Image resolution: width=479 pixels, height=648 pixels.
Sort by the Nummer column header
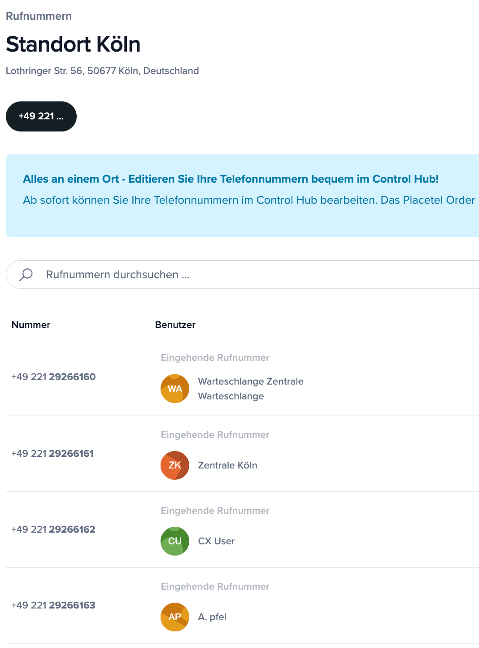pyautogui.click(x=31, y=325)
